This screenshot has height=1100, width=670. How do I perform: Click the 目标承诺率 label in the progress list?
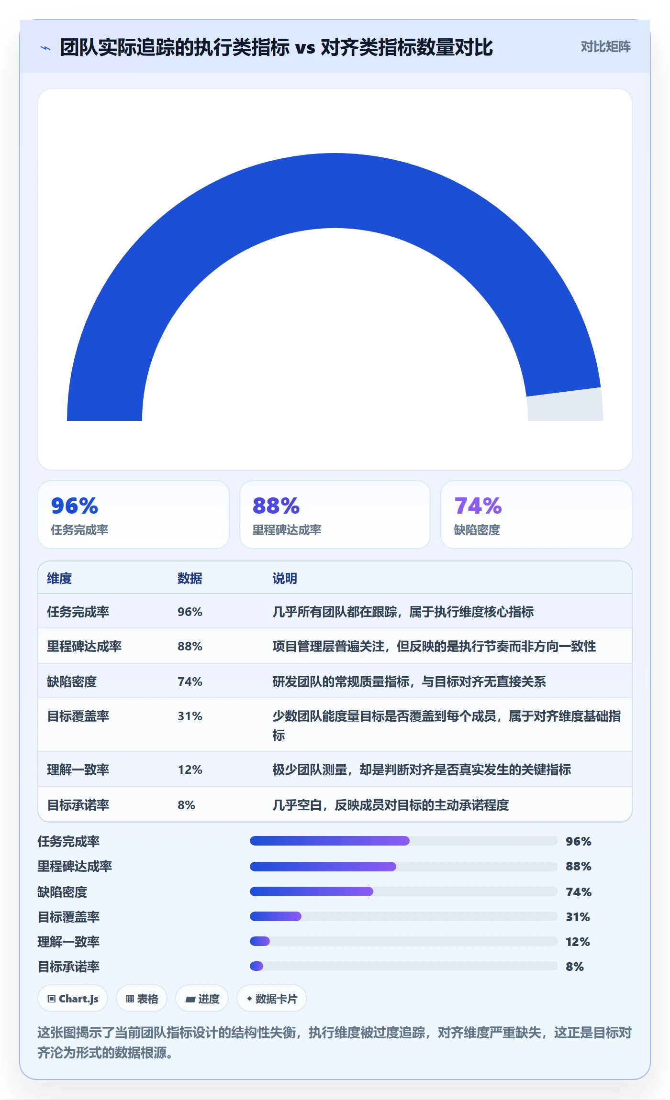coord(68,967)
